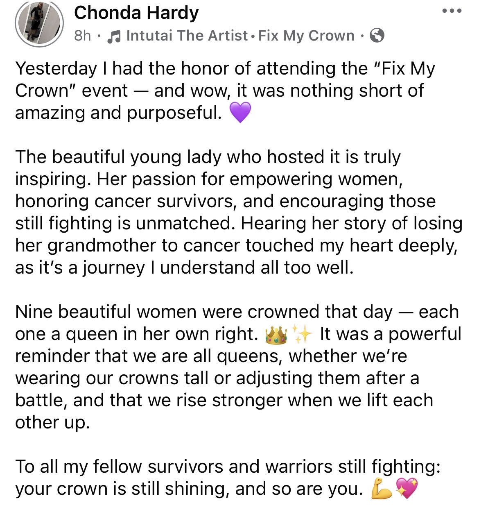
Task: Tap the word "purposeful" before the heart
Action: 174,113
